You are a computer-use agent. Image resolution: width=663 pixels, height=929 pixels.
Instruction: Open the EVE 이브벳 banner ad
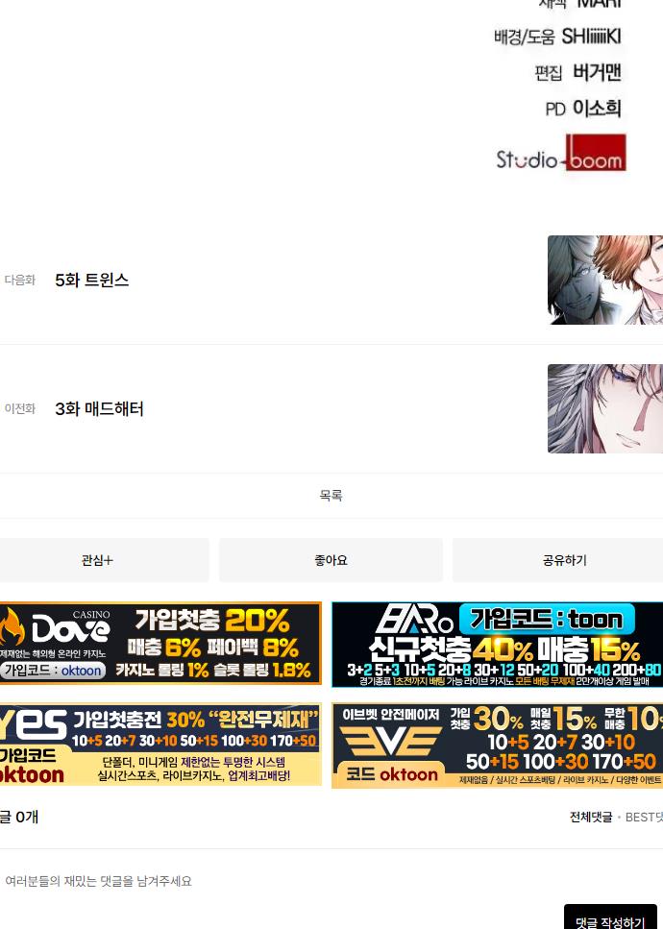coord(497,746)
